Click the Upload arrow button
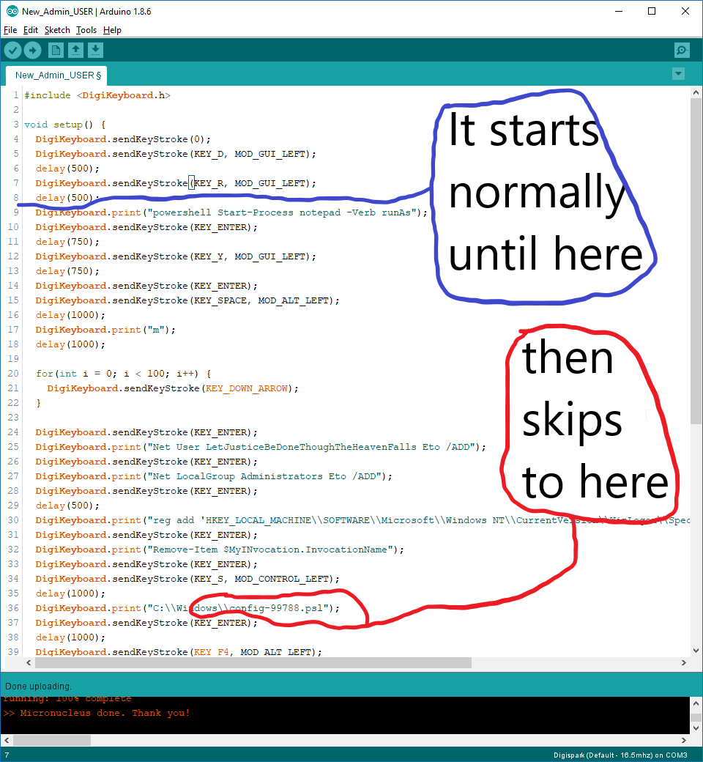703x762 pixels. pos(32,50)
